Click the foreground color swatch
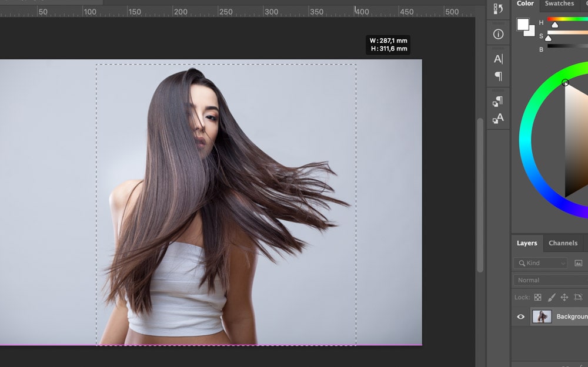The height and width of the screenshot is (367, 588). (x=523, y=24)
